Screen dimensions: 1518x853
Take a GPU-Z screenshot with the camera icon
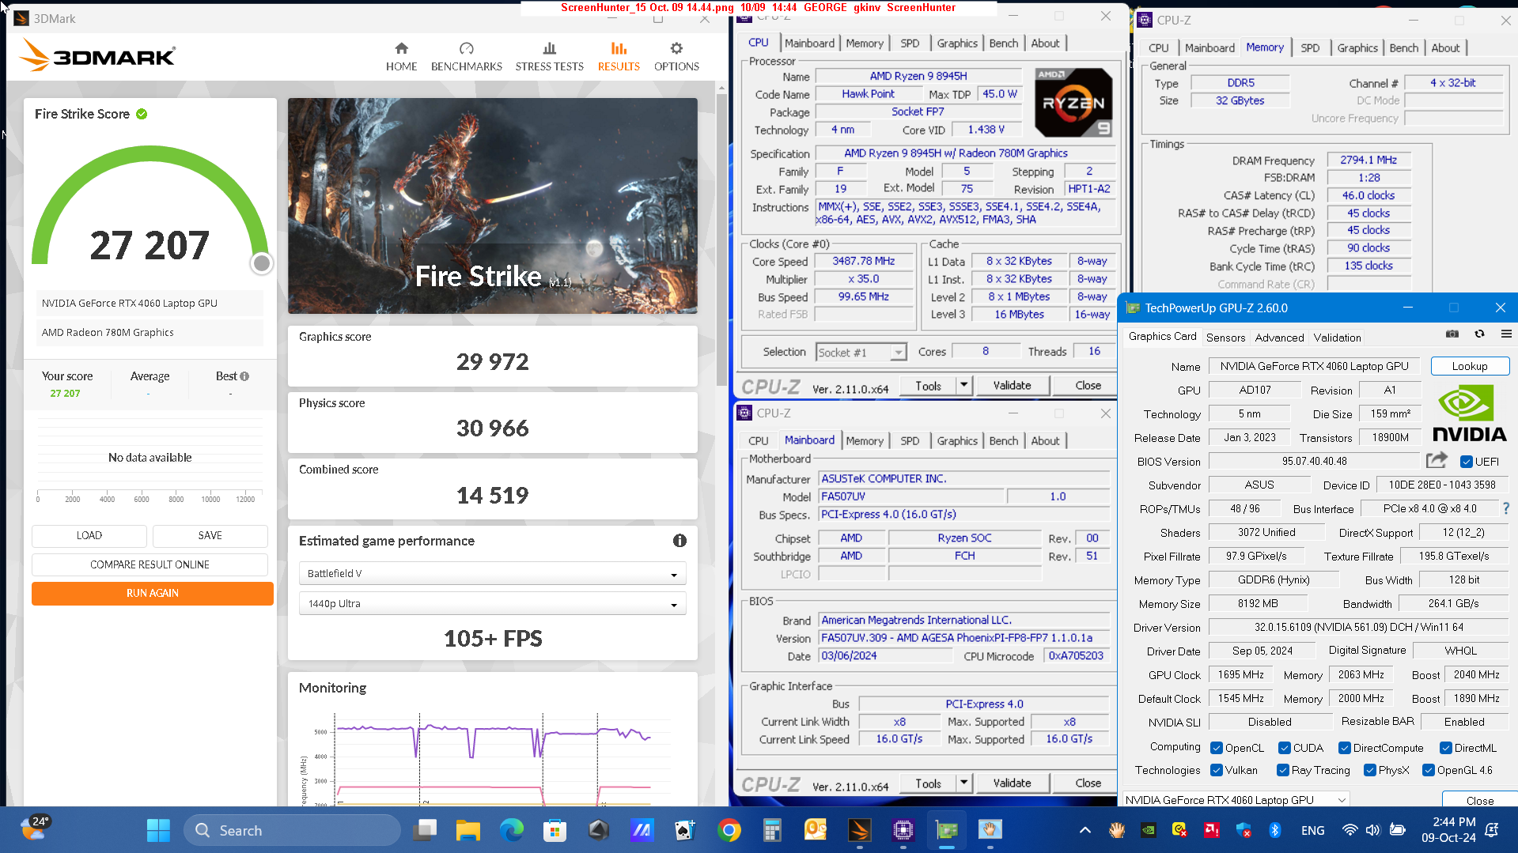(x=1452, y=334)
